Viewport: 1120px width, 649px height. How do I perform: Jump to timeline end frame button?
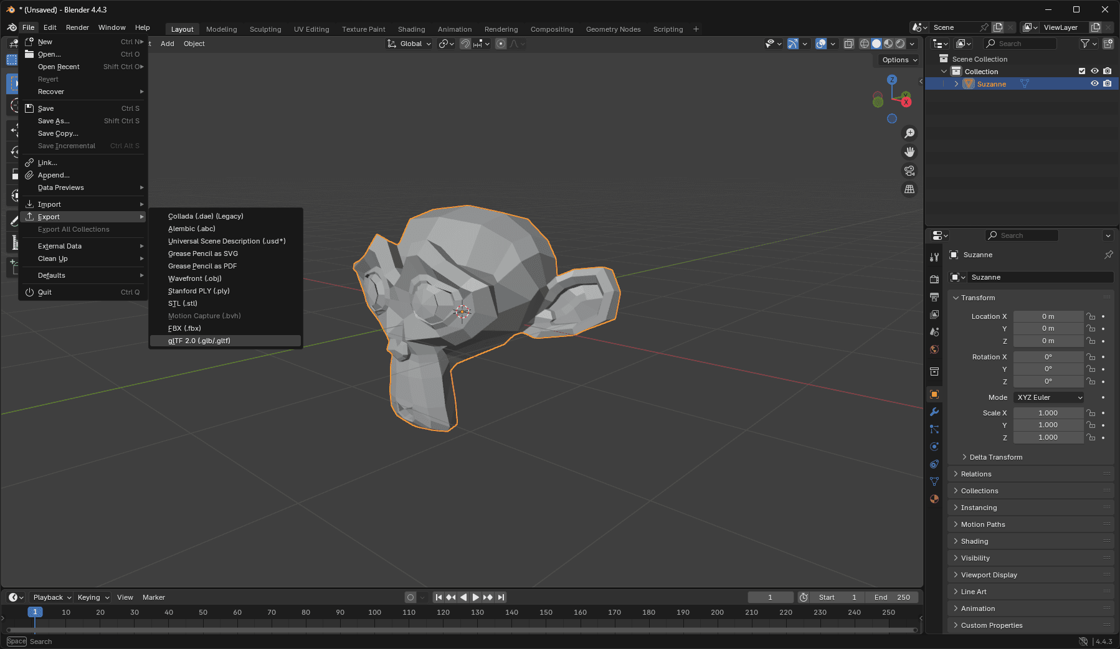pyautogui.click(x=501, y=597)
